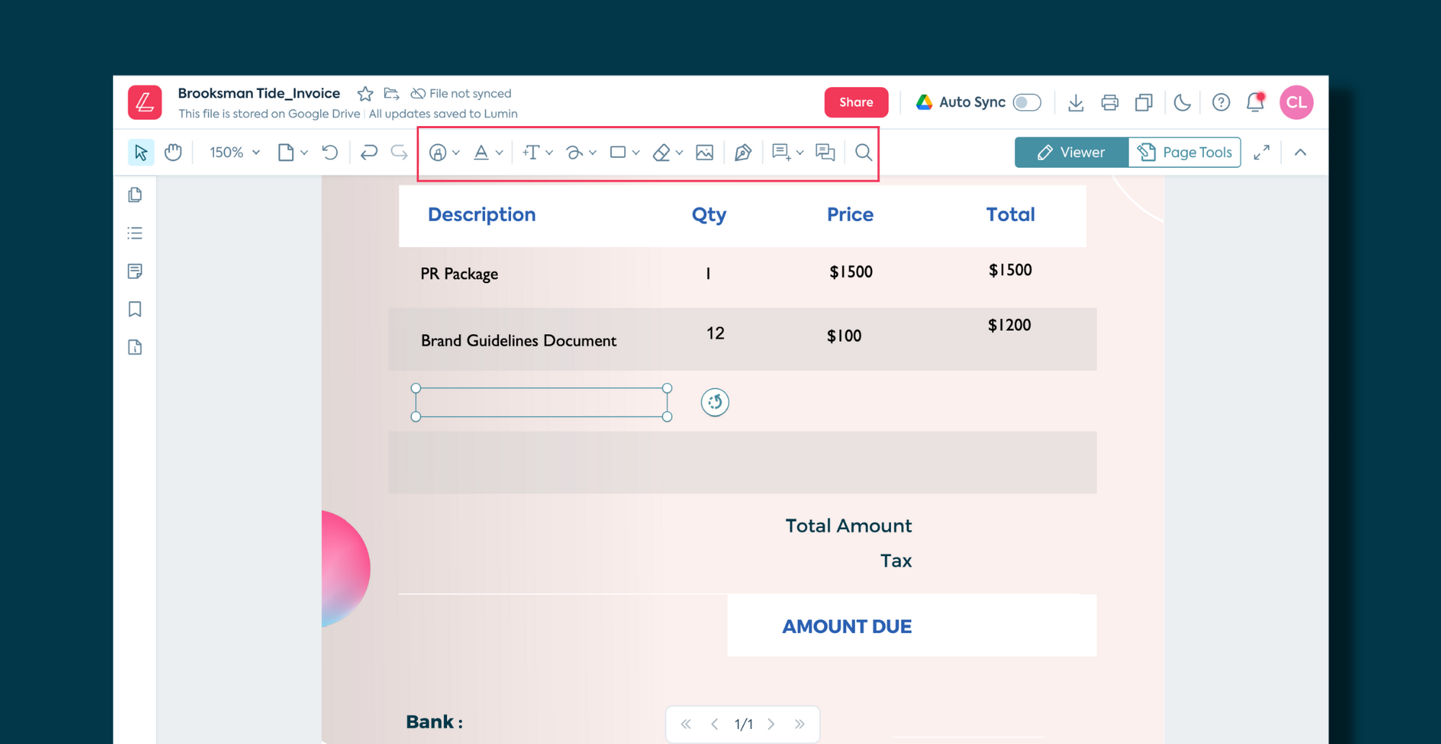
Task: Switch to the Page Tools tab
Action: pyautogui.click(x=1184, y=152)
